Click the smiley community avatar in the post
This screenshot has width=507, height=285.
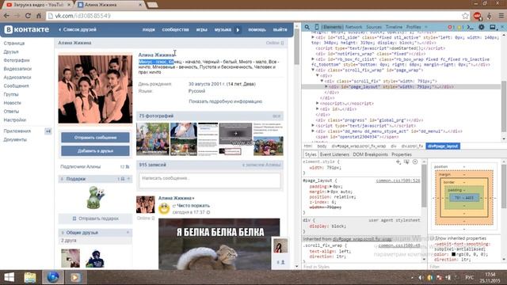click(x=164, y=209)
